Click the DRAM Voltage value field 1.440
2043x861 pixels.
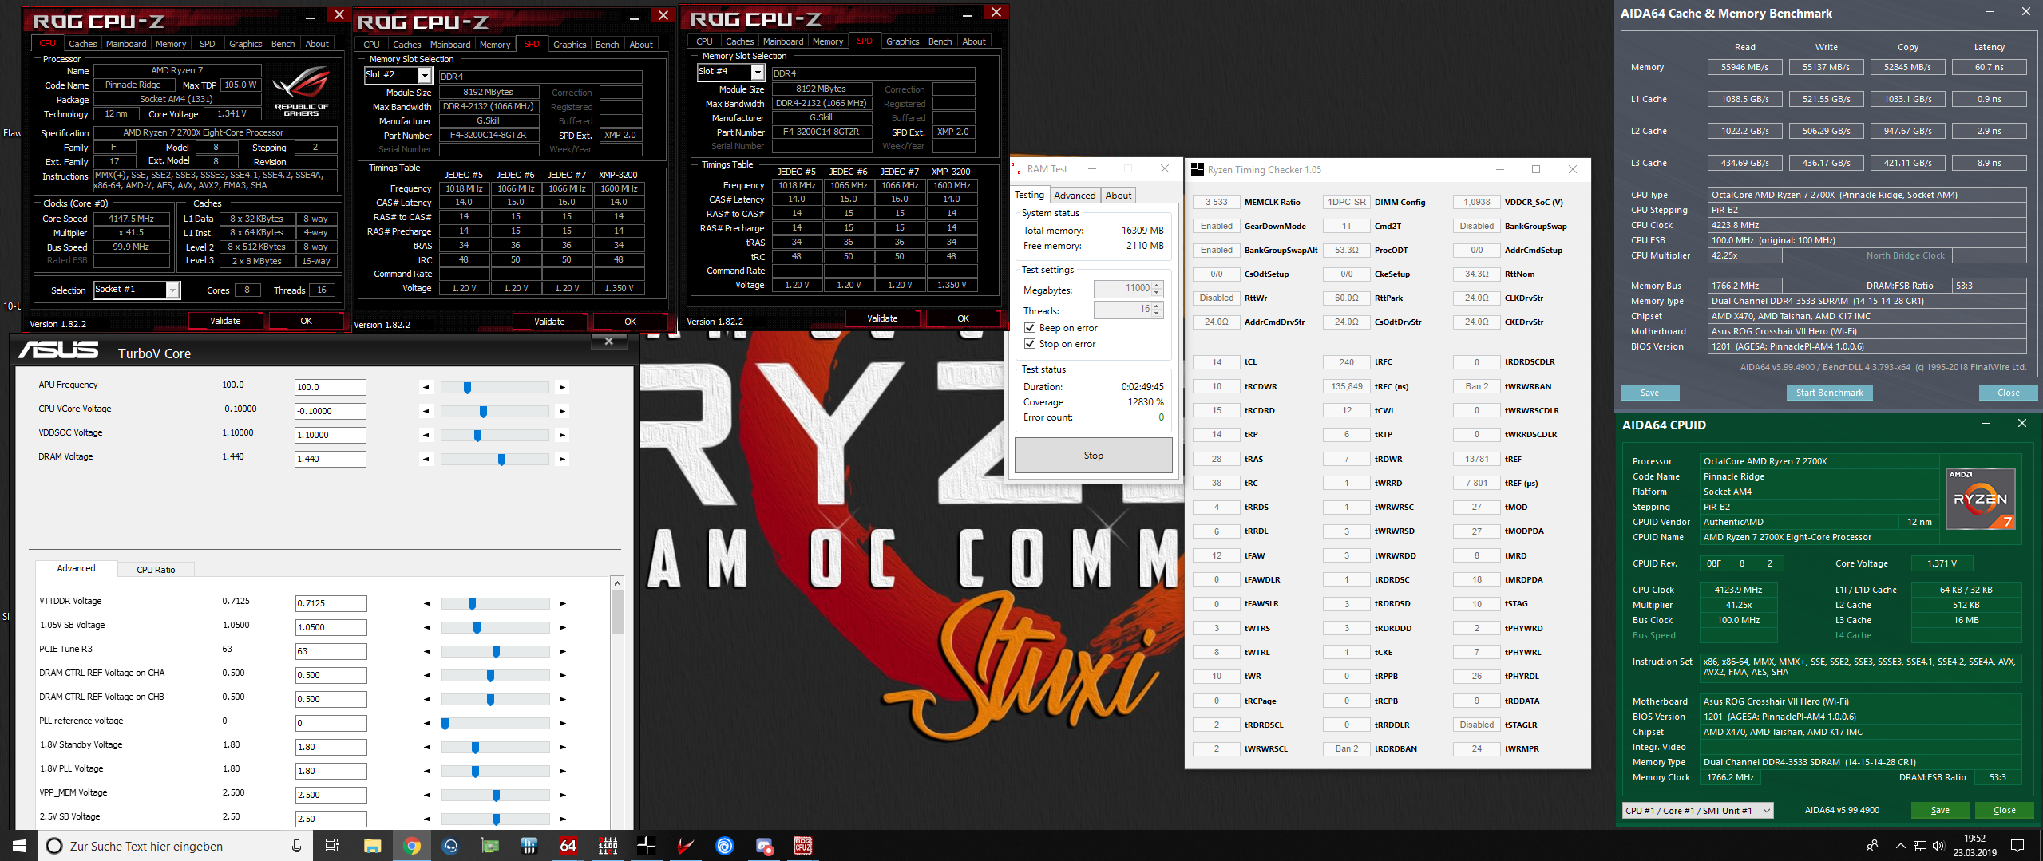pyautogui.click(x=331, y=459)
